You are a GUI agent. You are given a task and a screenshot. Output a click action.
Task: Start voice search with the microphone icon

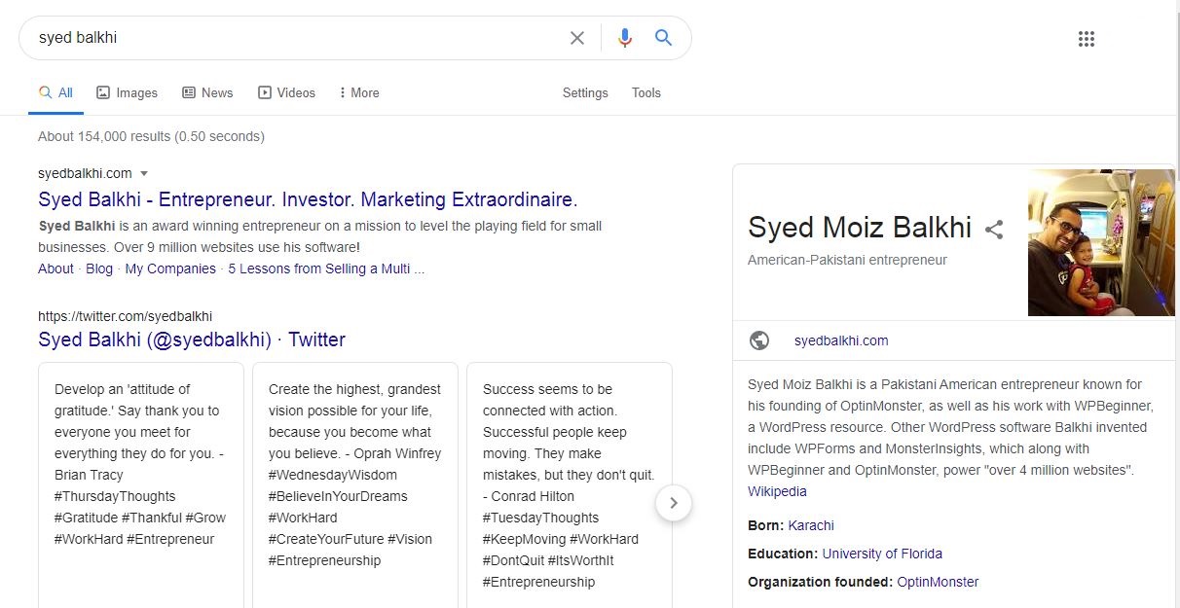(x=624, y=38)
